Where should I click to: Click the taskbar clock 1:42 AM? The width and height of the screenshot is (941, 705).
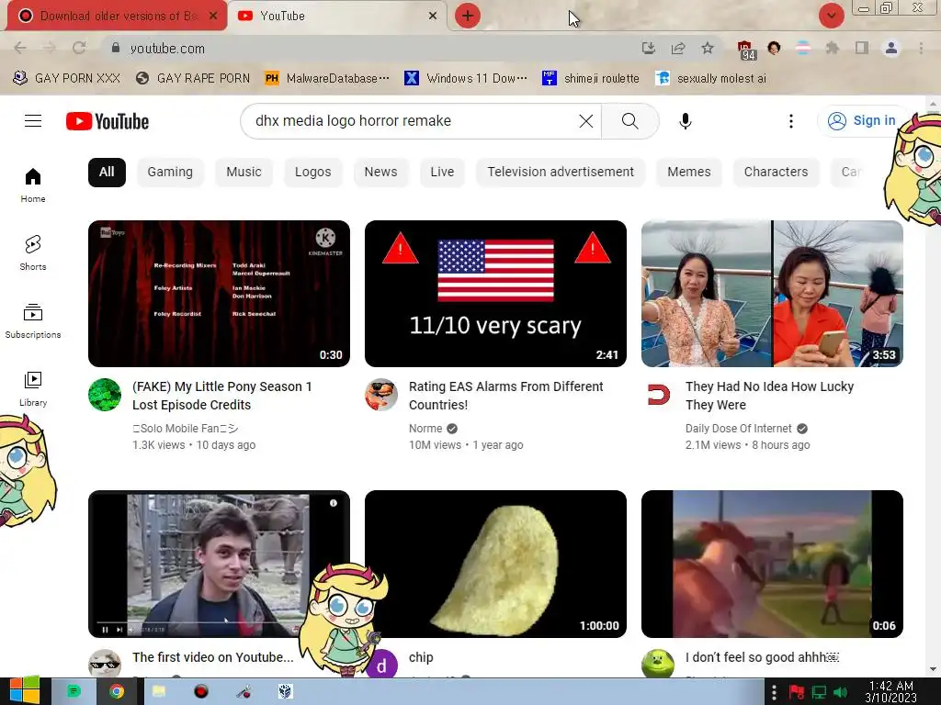[891, 692]
